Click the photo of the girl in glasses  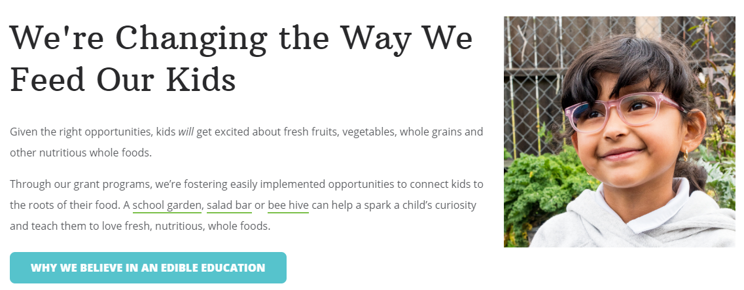pos(620,132)
